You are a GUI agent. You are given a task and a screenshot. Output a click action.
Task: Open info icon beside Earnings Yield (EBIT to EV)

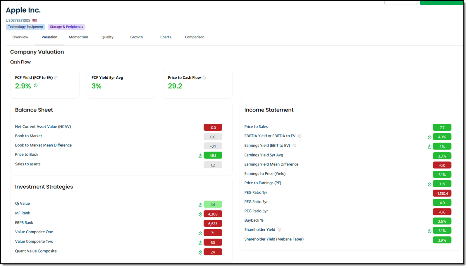point(294,146)
